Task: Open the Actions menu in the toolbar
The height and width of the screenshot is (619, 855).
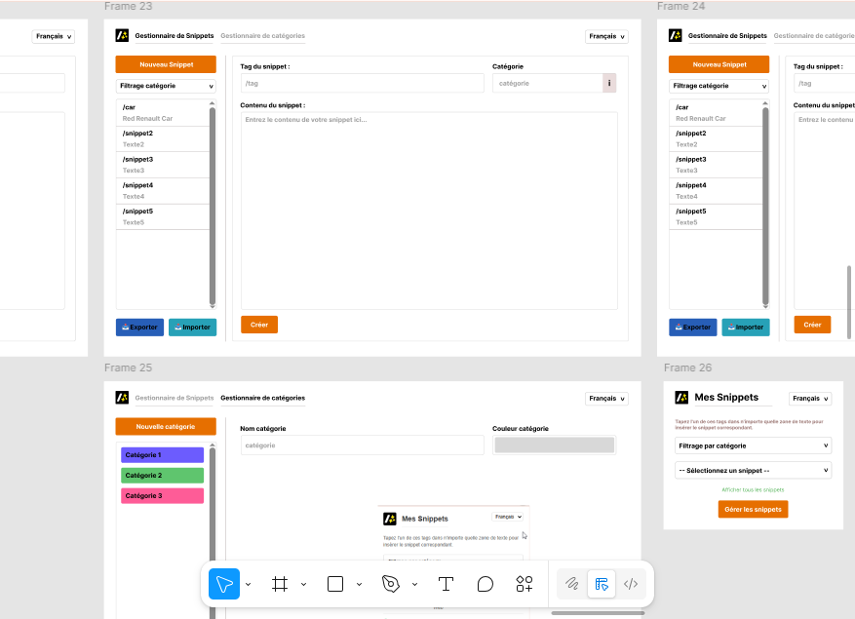Action: click(525, 584)
